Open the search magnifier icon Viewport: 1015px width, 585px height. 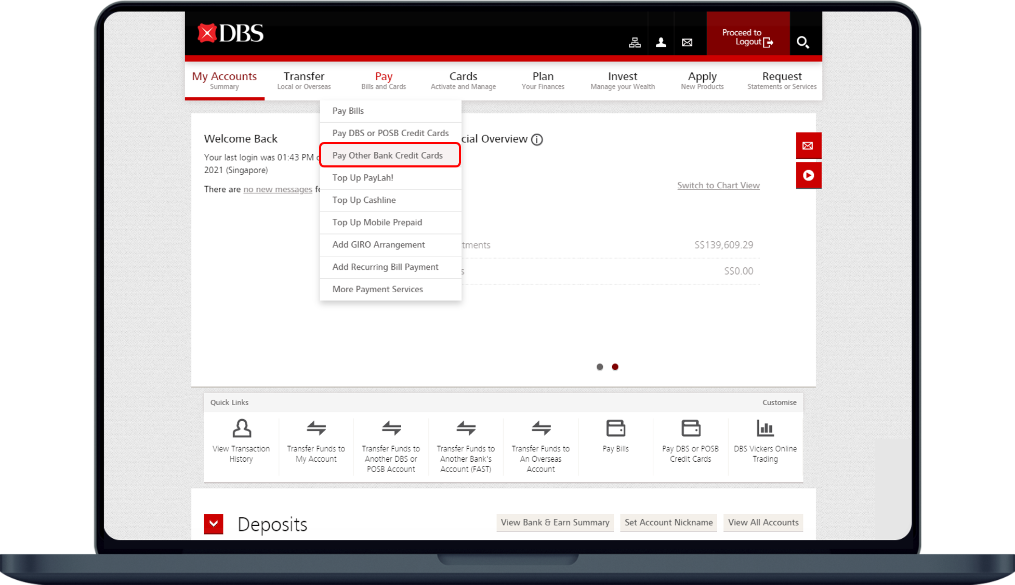[x=803, y=42]
